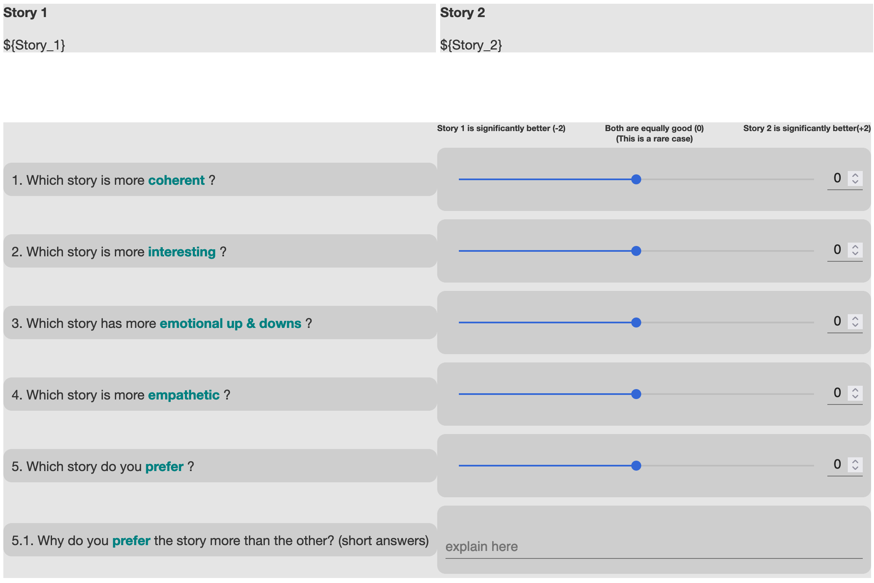
Task: Click the empathetic slider handle
Action: 636,394
